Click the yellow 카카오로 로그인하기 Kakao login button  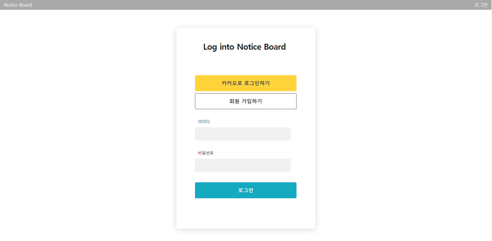click(x=245, y=83)
